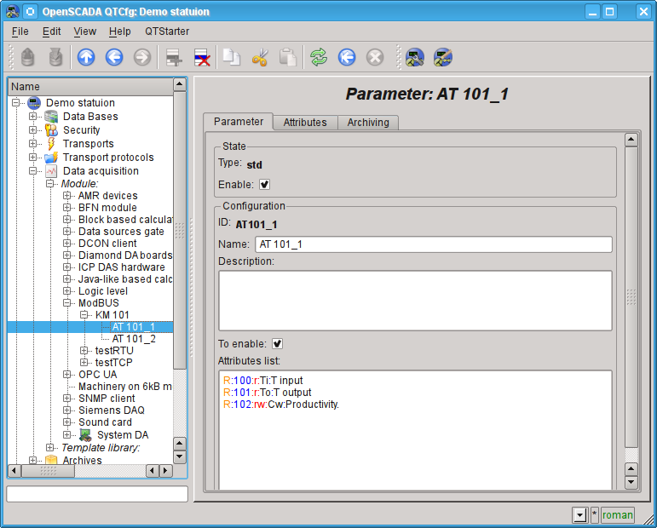
Task: Click the Add item toolbar icon
Action: (174, 57)
